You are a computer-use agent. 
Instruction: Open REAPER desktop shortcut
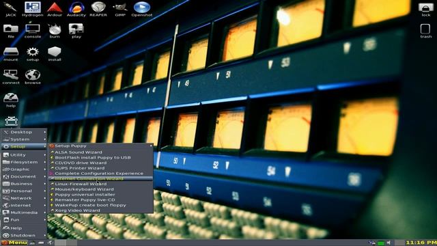pos(98,9)
